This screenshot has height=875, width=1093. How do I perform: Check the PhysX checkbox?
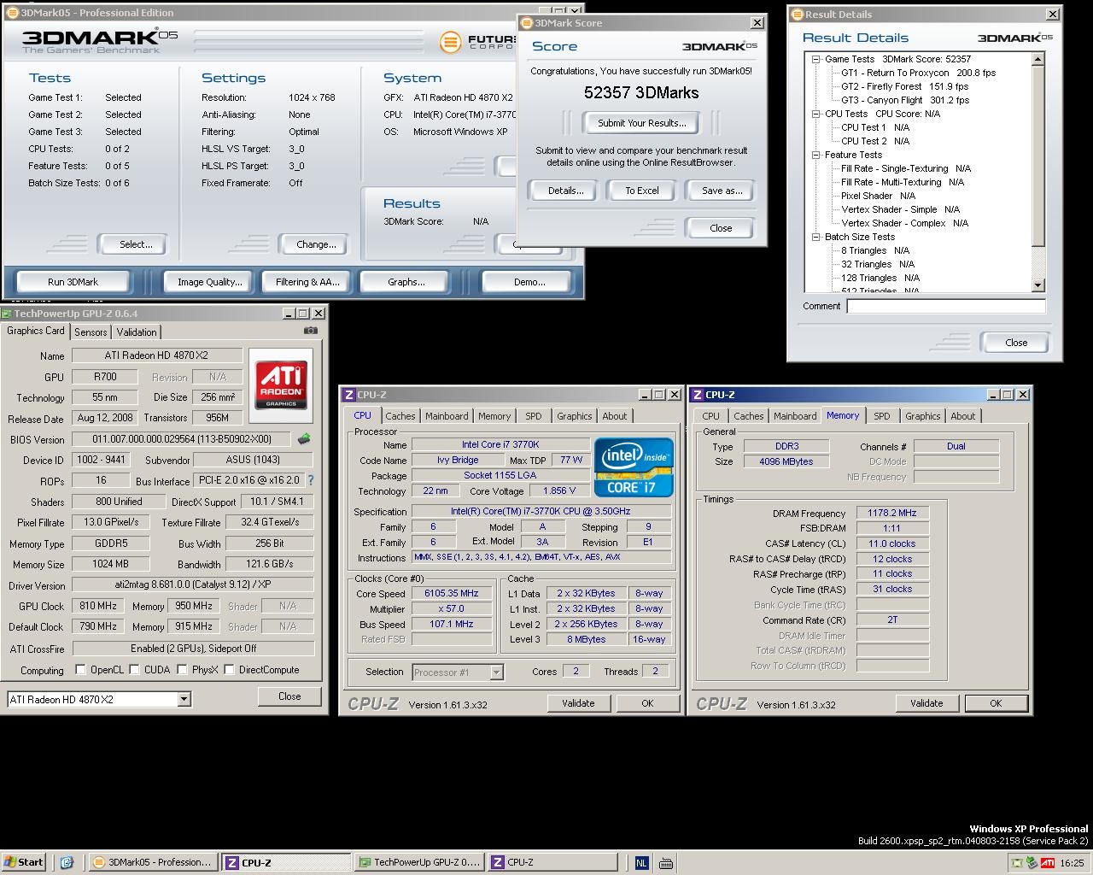[x=182, y=670]
